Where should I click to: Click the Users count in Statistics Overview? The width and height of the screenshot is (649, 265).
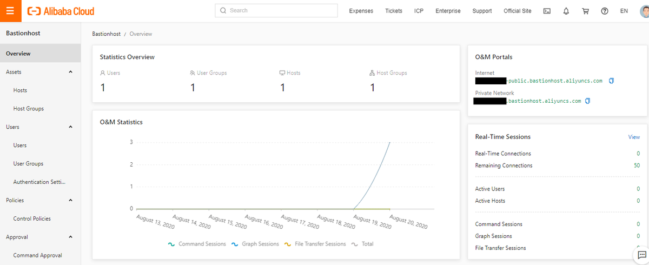pyautogui.click(x=103, y=87)
